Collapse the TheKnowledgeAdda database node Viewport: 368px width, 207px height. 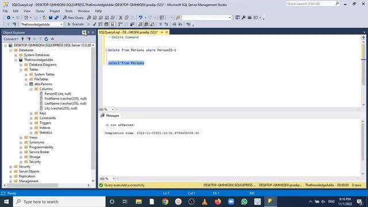(16, 60)
